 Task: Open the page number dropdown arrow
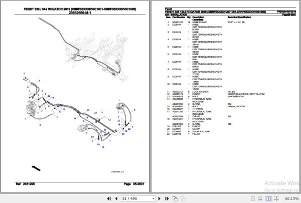pyautogui.click(x=153, y=199)
